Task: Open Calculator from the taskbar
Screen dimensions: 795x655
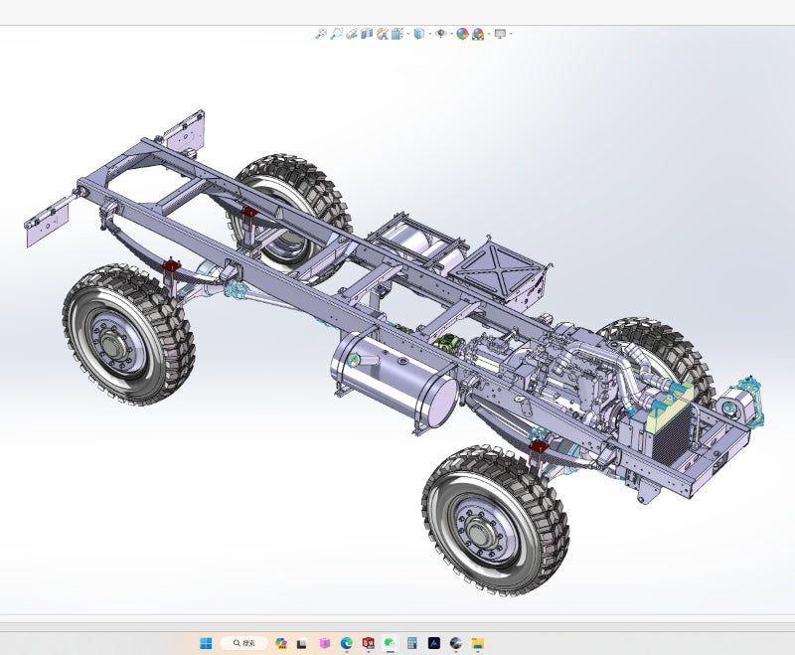Action: click(x=411, y=643)
